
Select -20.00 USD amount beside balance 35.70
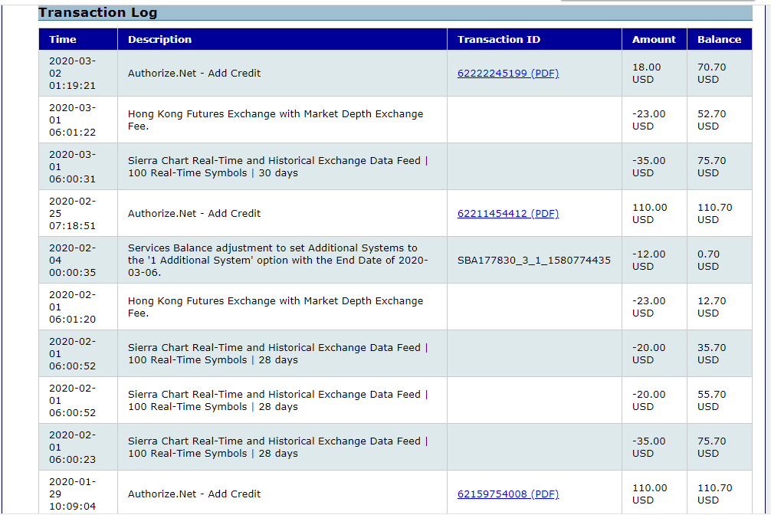pyautogui.click(x=648, y=353)
